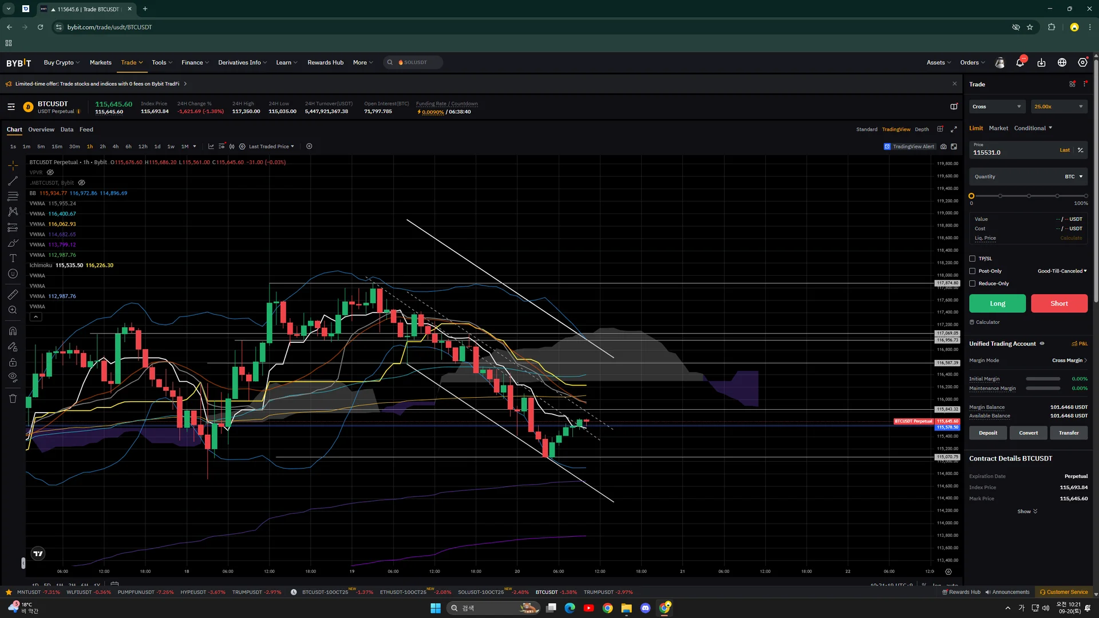1099x618 pixels.
Task: Switch to the Market order tab
Action: tap(998, 128)
